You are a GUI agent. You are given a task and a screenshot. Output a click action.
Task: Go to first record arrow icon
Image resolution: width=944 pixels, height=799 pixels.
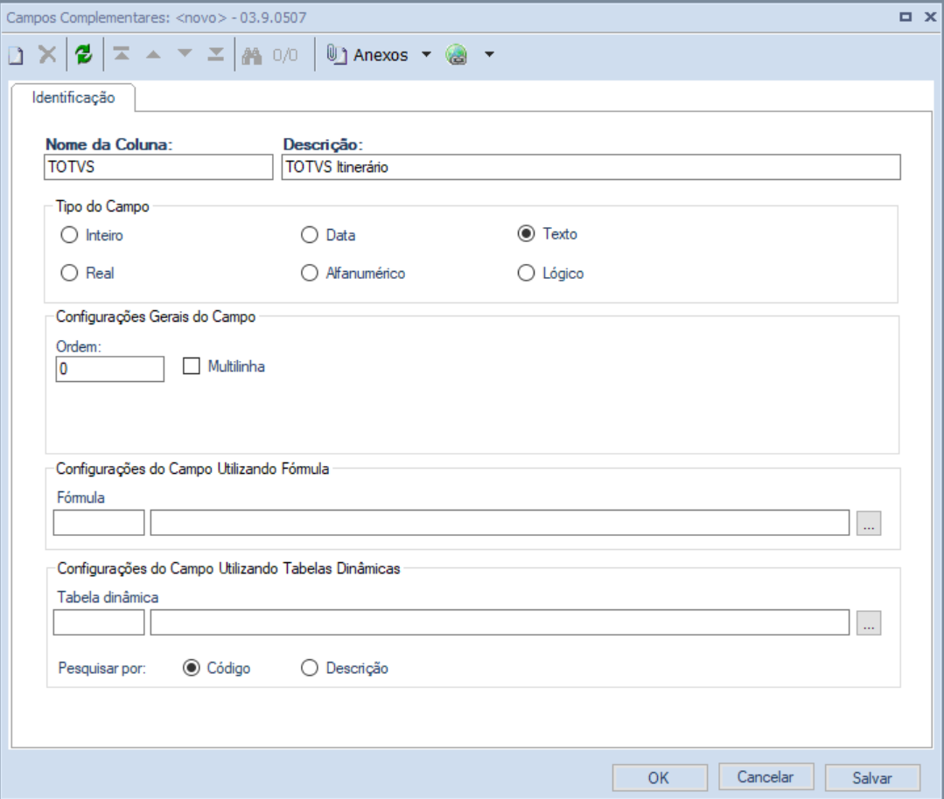tap(122, 55)
